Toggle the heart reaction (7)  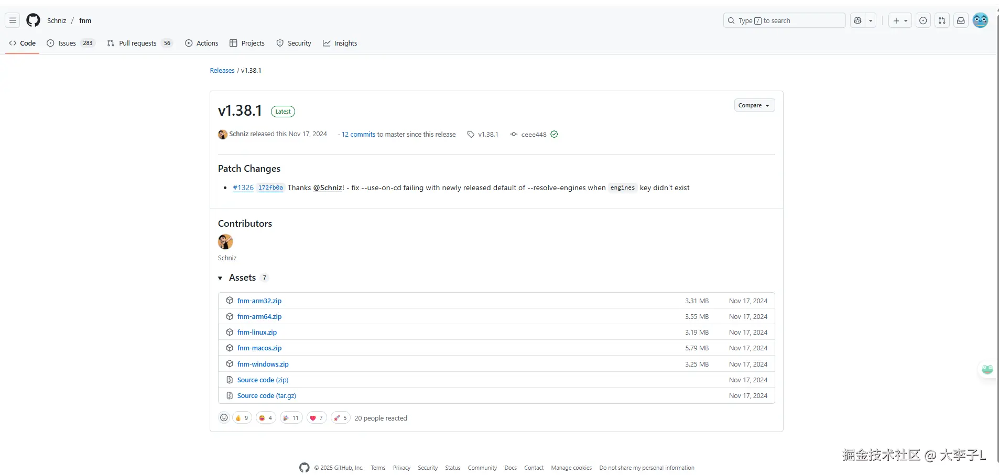click(x=317, y=418)
